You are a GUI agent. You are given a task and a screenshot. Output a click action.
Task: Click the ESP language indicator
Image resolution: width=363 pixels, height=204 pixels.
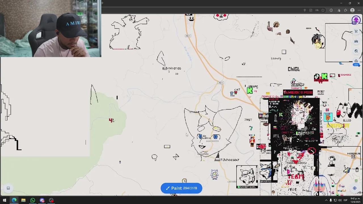[345, 200]
